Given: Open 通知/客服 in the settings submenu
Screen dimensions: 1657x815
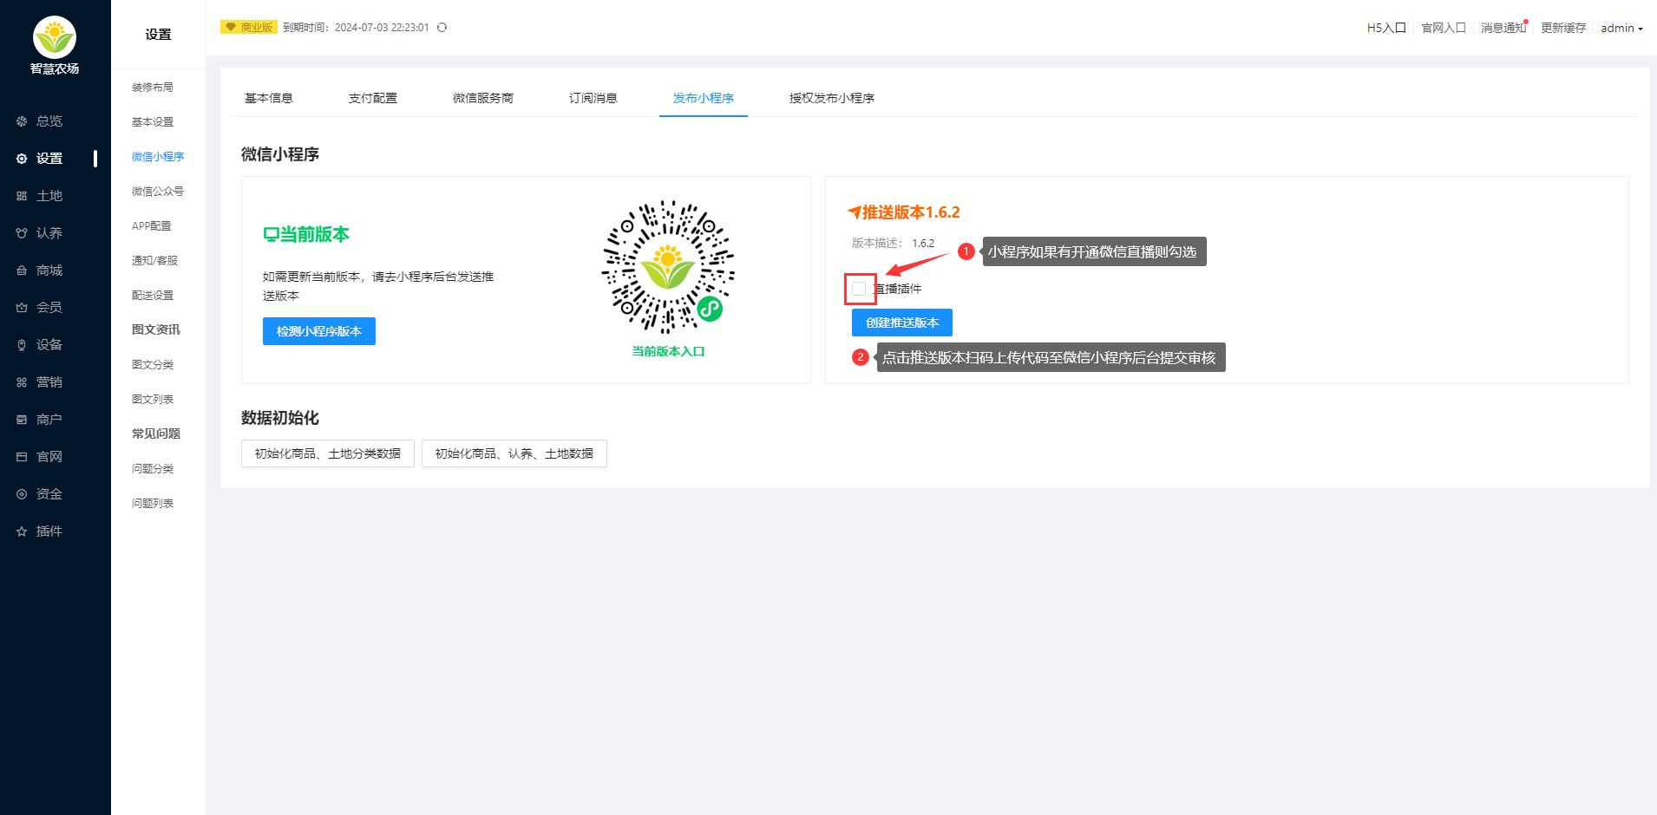Looking at the screenshot, I should click(x=154, y=261).
